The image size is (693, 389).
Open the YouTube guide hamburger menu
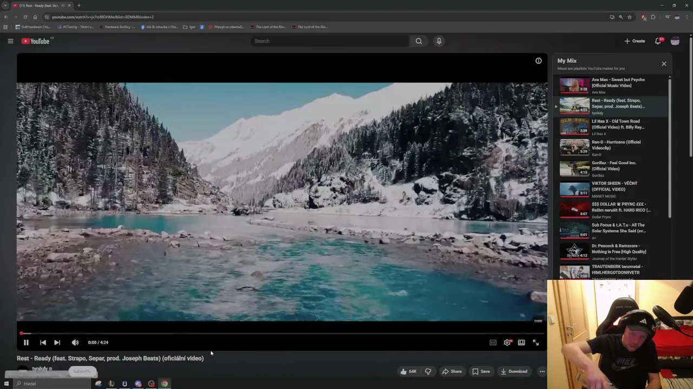(10, 41)
